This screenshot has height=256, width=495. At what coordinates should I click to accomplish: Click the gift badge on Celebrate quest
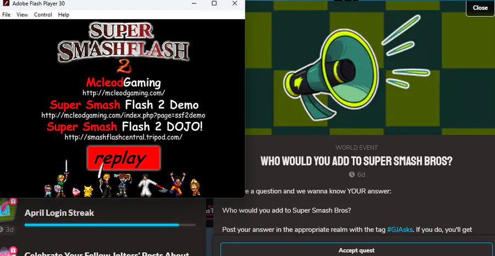(13, 251)
